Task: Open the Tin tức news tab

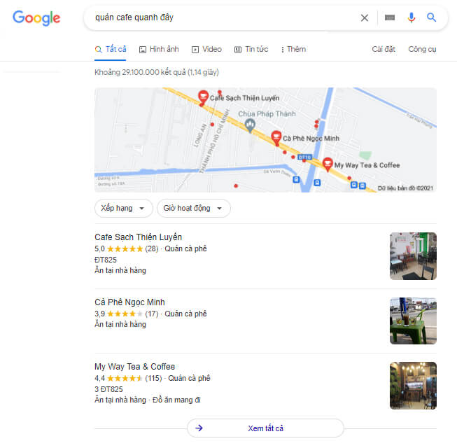Action: (251, 49)
